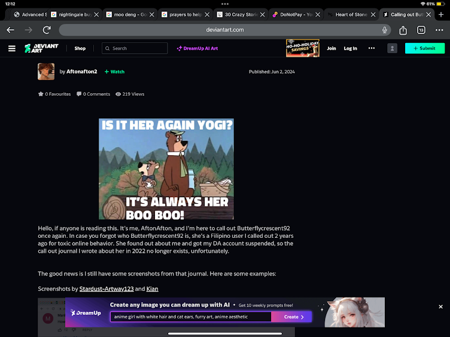Click the Favourites star icon
This screenshot has height=337, width=450.
41,94
